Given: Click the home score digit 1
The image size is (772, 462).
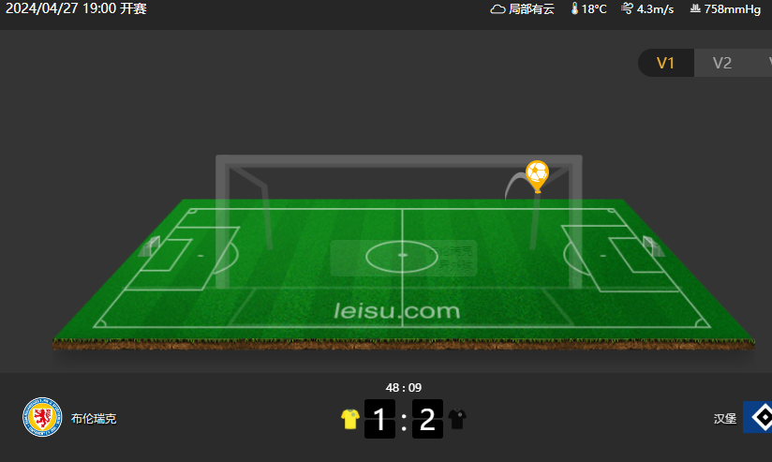Looking at the screenshot, I should 379,419.
